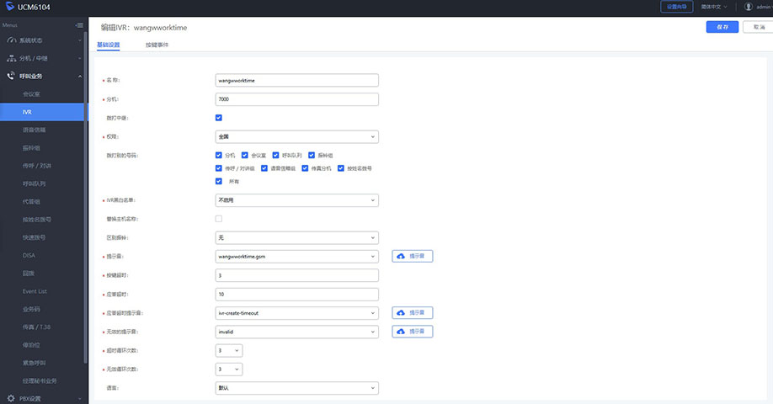773x404 pixels.
Task: Click the 名称 input field containing wangwworktime
Action: [296, 80]
